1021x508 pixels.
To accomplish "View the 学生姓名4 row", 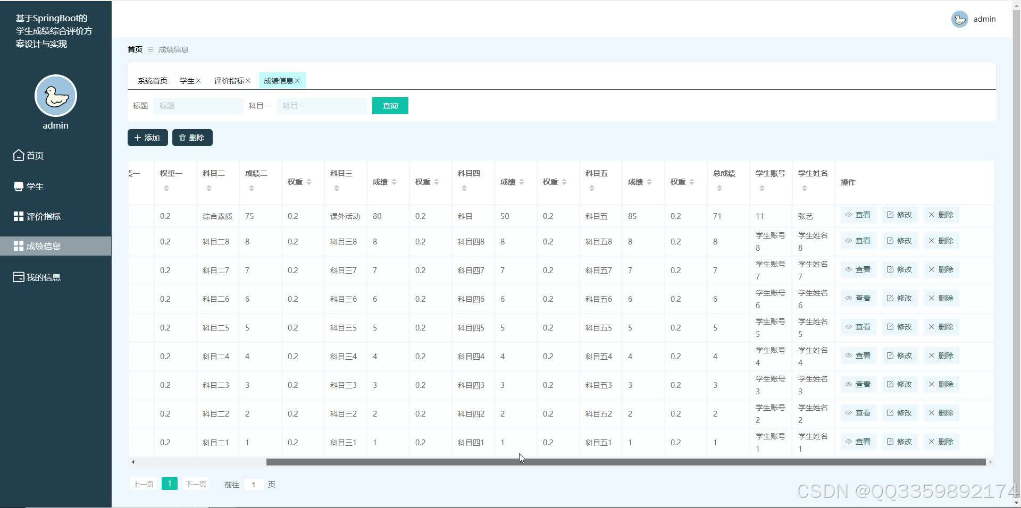I will 858,355.
